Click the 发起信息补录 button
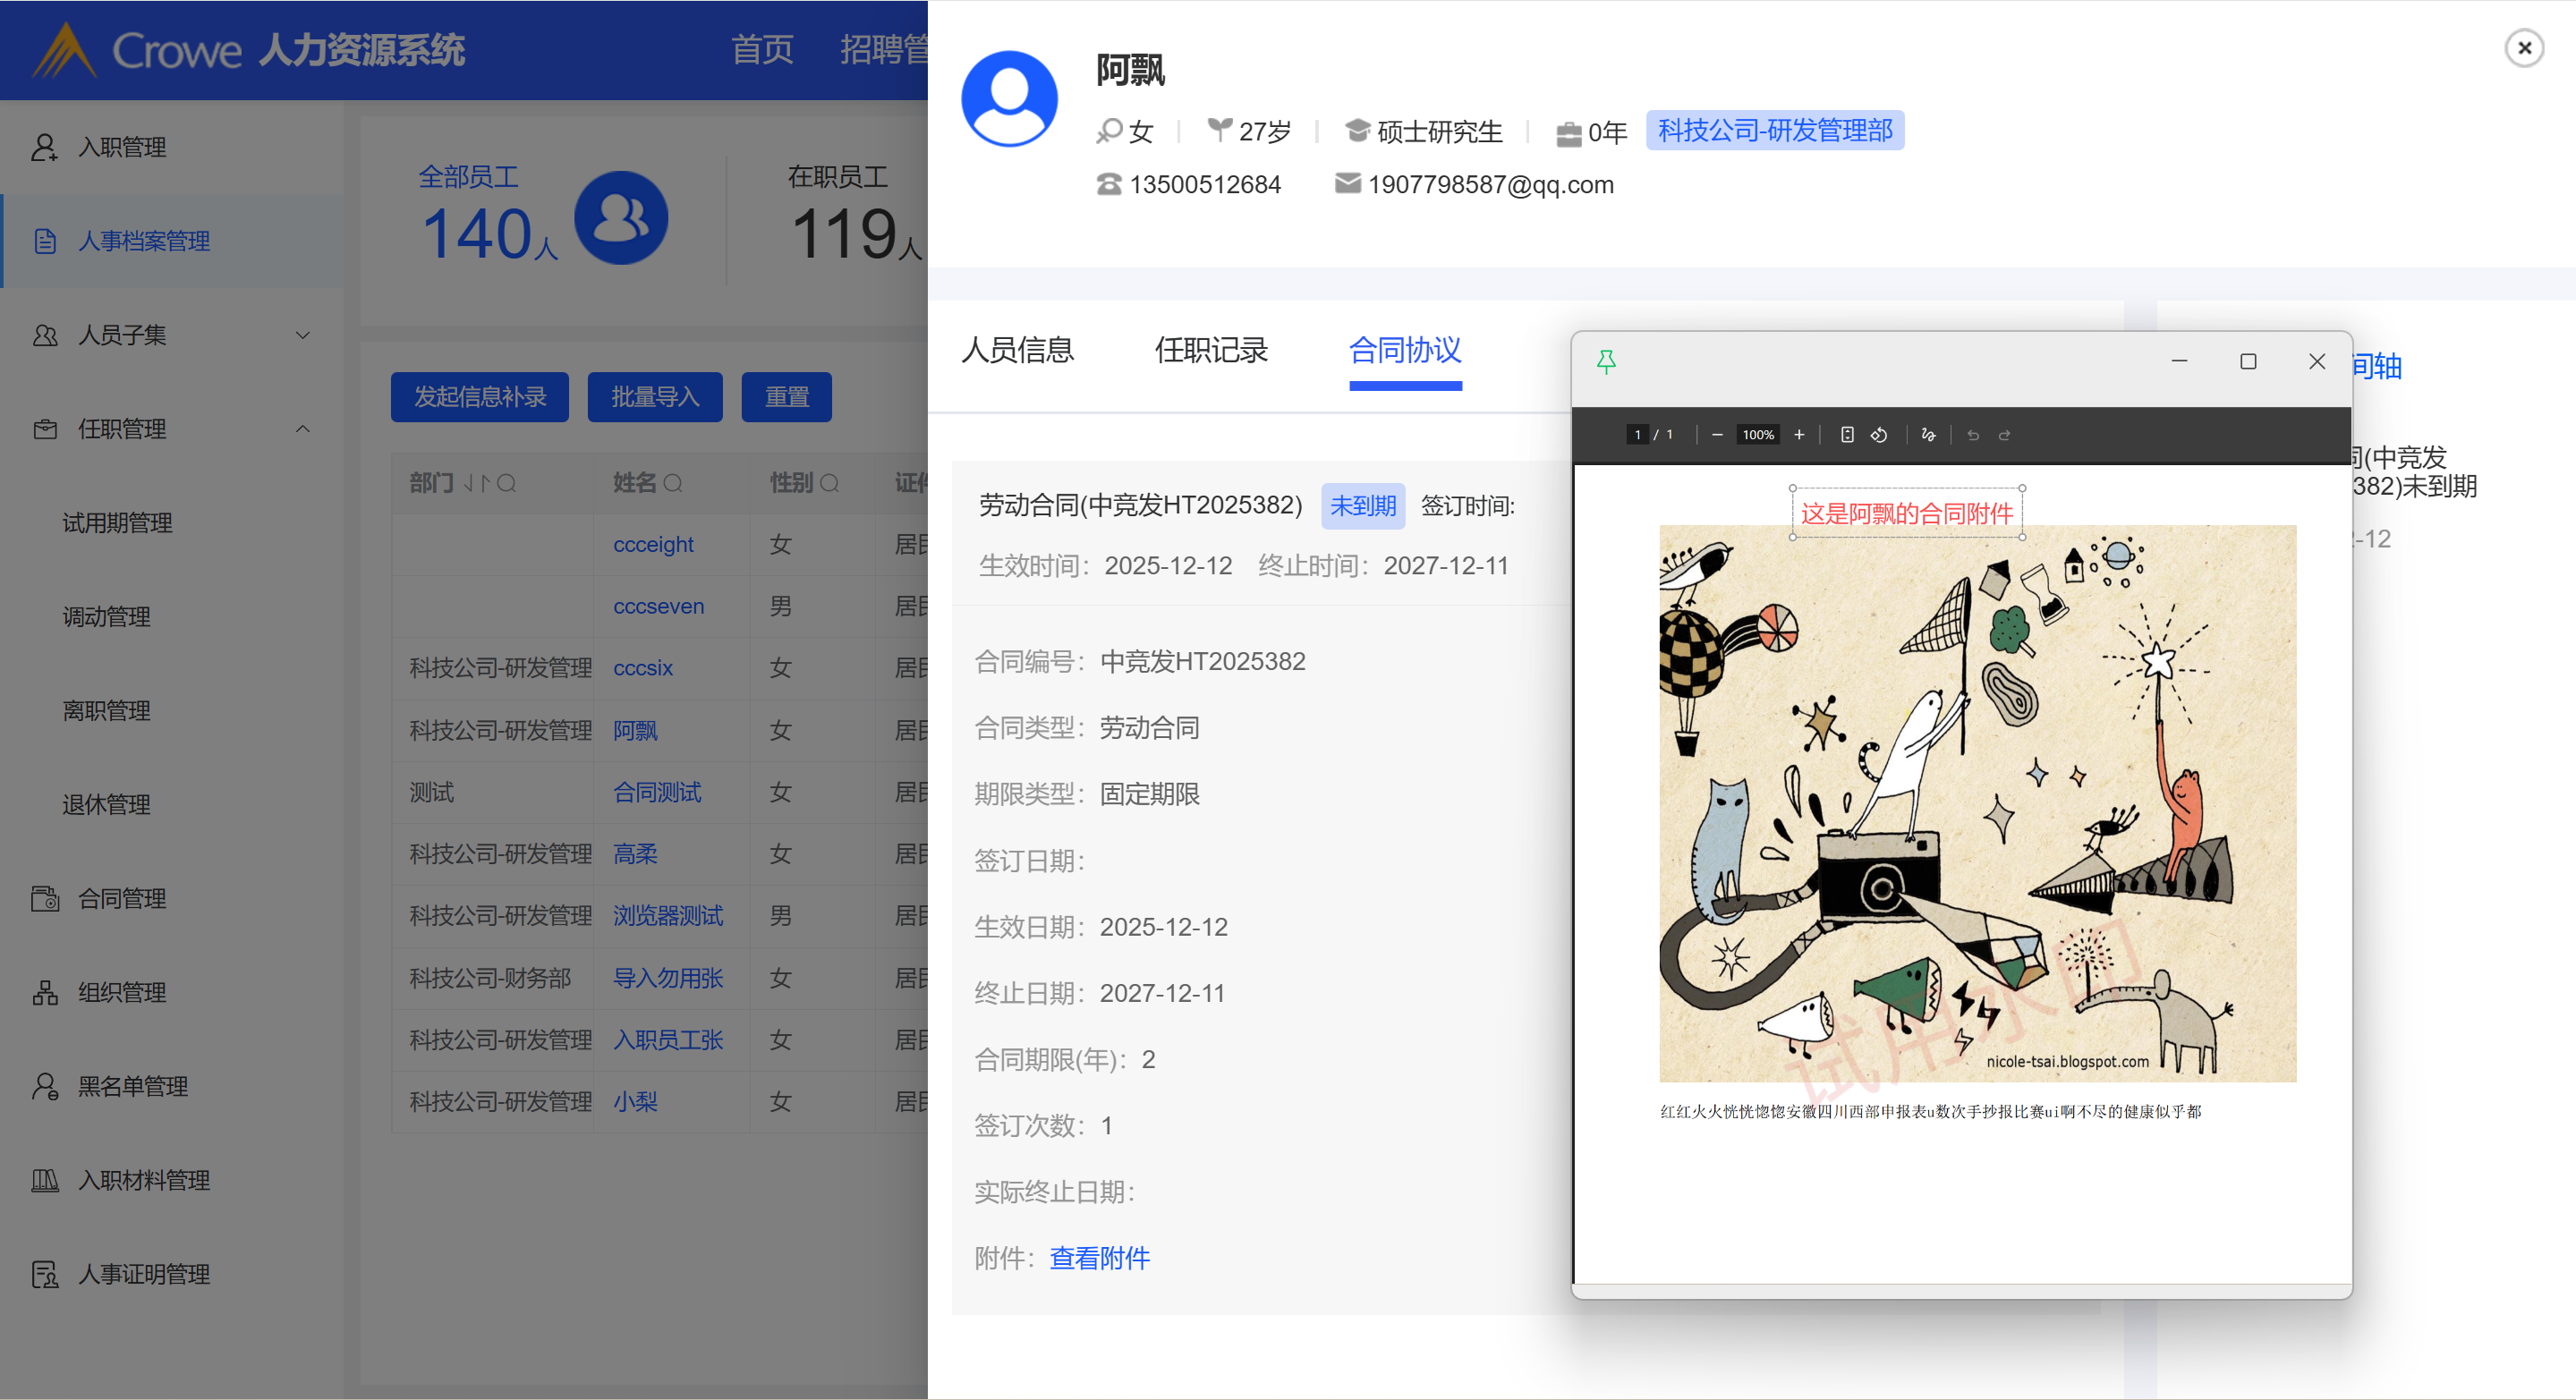 click(479, 397)
